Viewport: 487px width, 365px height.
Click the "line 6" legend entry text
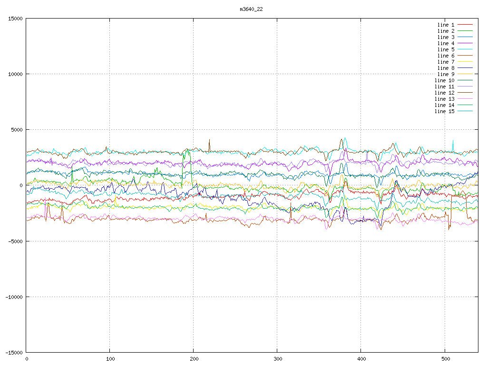[x=446, y=56]
